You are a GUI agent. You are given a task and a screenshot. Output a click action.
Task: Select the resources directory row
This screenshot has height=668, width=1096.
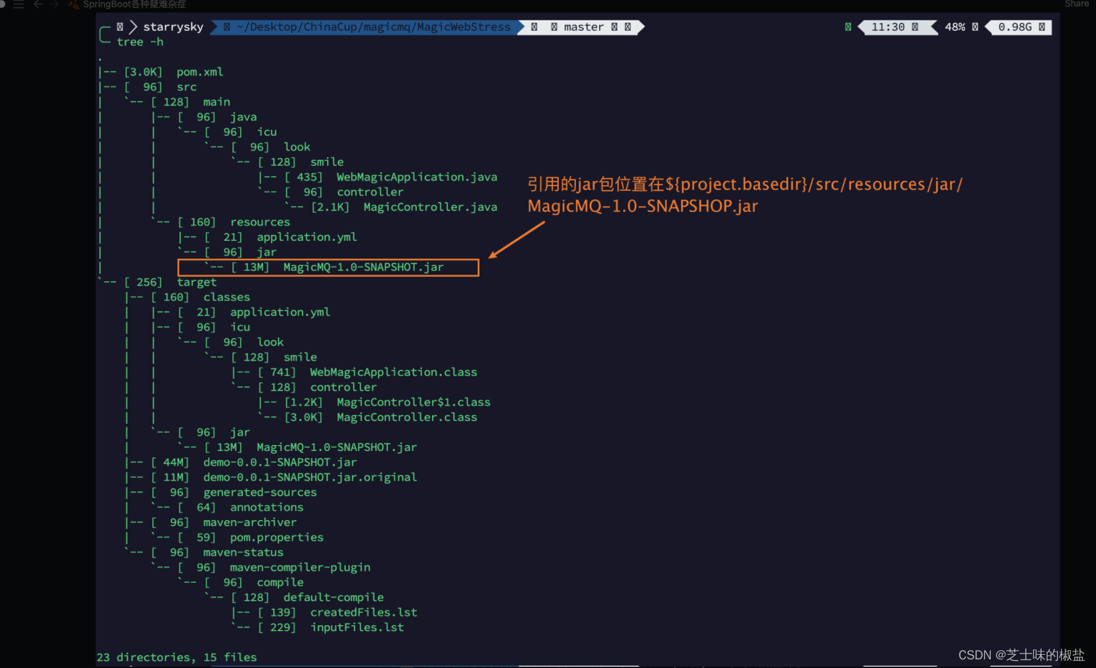(x=221, y=222)
